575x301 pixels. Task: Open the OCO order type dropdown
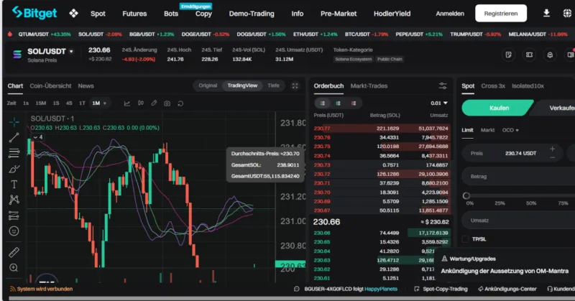point(510,130)
